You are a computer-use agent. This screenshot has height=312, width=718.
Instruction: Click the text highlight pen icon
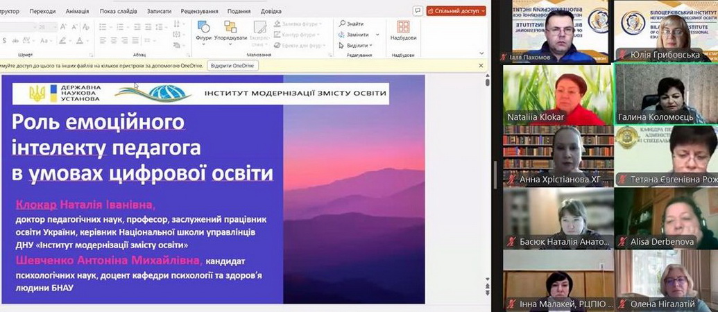coord(62,41)
